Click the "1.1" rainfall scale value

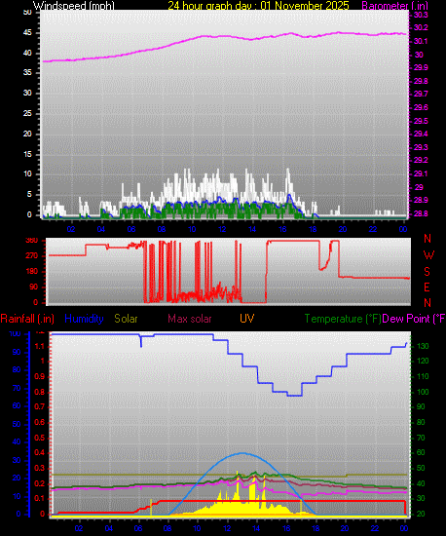(40, 347)
